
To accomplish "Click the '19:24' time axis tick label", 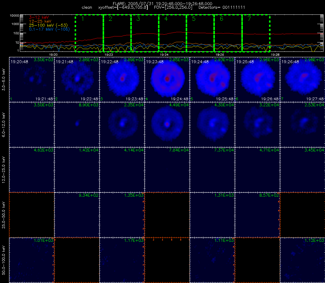I will point(164,54).
